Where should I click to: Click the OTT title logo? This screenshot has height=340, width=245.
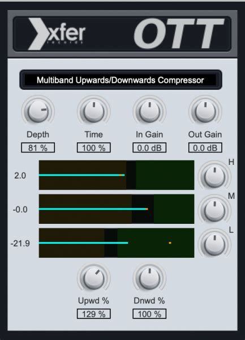coord(179,33)
